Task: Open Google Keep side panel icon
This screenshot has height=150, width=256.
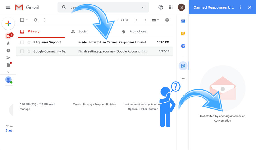Action: point(183,34)
